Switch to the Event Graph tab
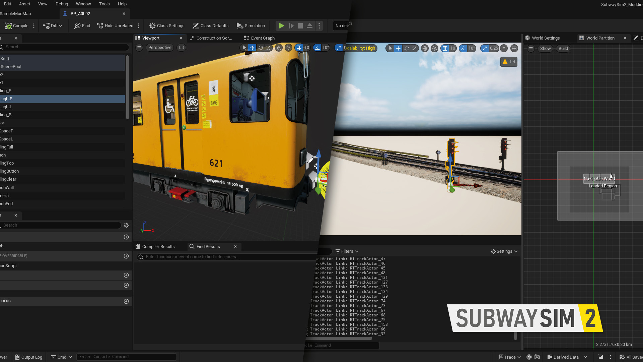Viewport: 643px width, 362px height. click(262, 38)
